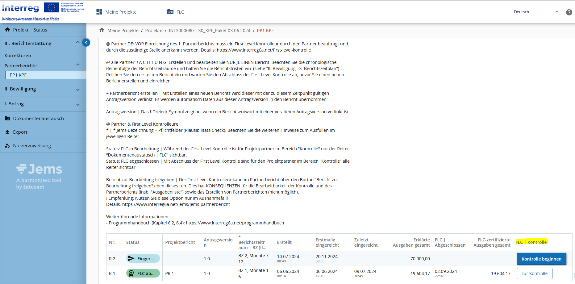Click the Dokumentenaustausch folder icon
575x284 pixels.
tap(7, 119)
